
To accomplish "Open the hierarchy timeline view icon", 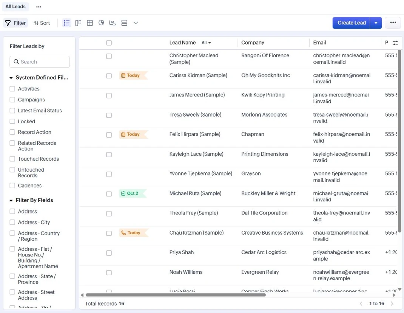I will click(x=113, y=23).
